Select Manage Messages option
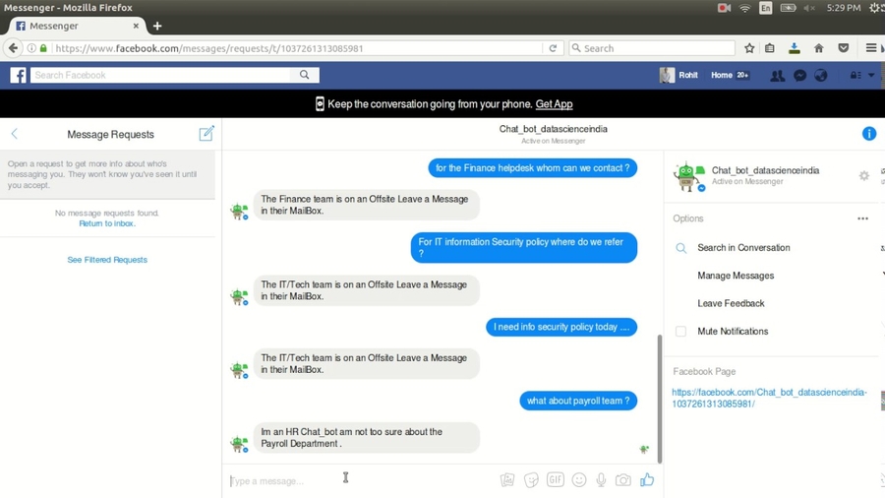The width and height of the screenshot is (885, 498). 736,276
